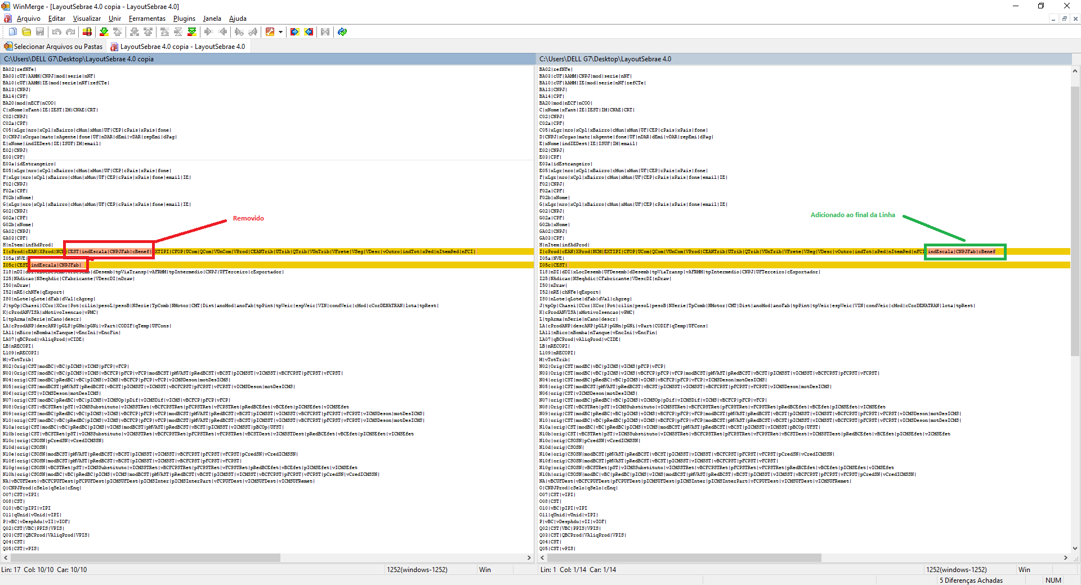Switch to Selecionar Arquivos ou Pastas tab
Viewport: 1081px width, 585px height.
pyautogui.click(x=53, y=47)
